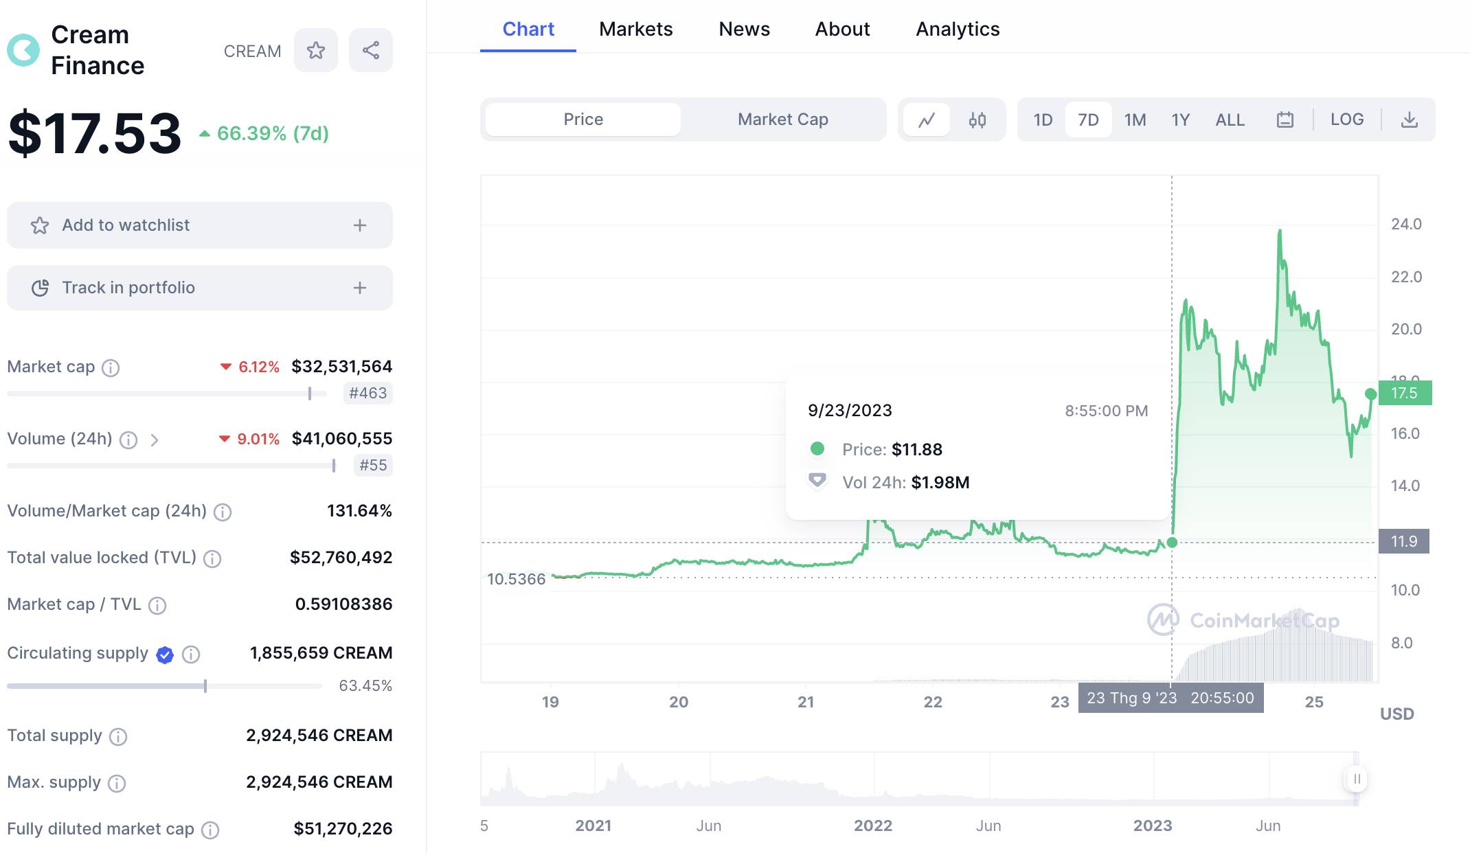Toggle LOG scale on chart

(1346, 120)
